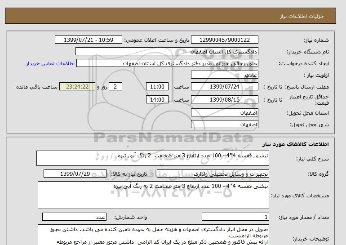Select the priority field showing عادی
The width and height of the screenshot is (346, 245).
click(x=224, y=75)
